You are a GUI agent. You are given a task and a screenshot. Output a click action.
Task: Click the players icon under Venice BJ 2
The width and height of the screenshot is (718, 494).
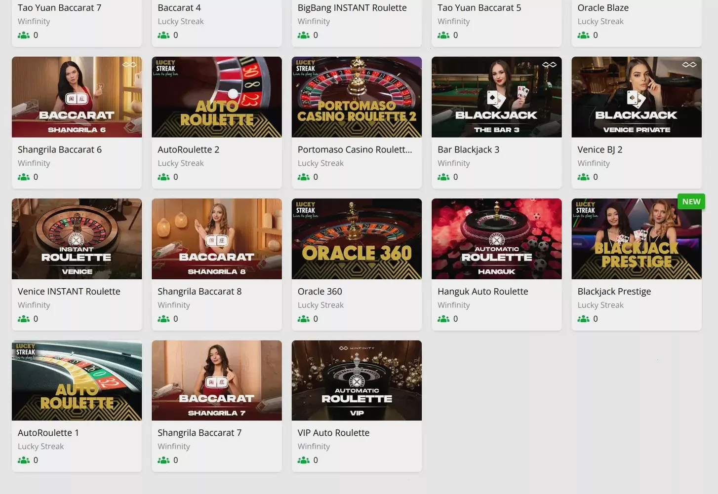[x=584, y=177]
